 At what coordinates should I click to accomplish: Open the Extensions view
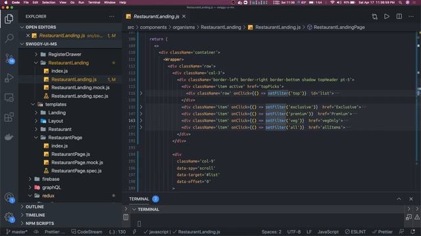click(x=9, y=117)
